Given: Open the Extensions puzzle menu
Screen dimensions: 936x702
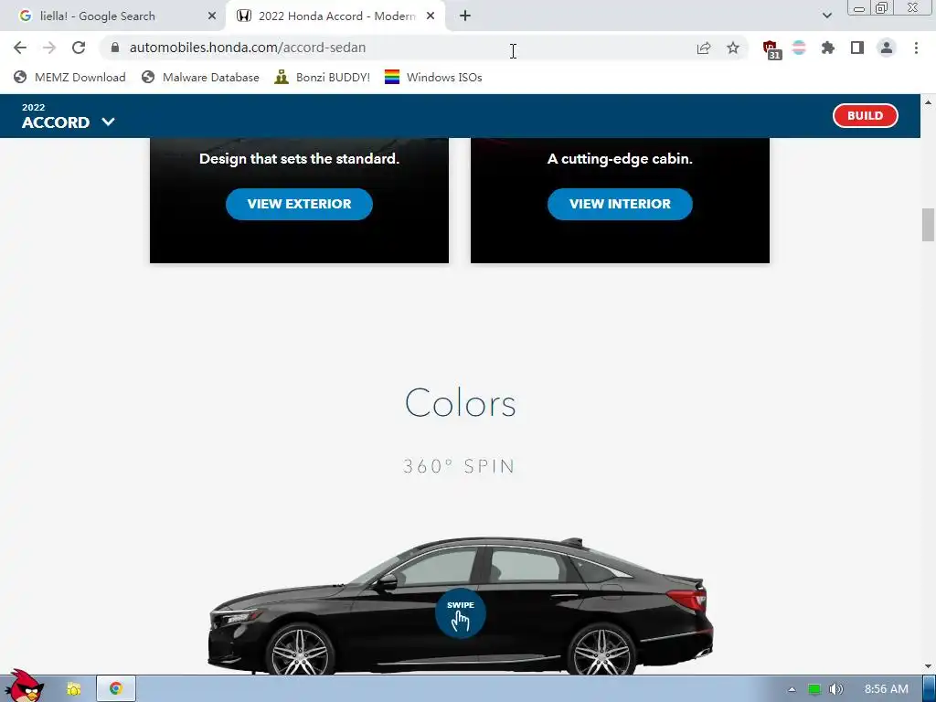Looking at the screenshot, I should pos(828,48).
